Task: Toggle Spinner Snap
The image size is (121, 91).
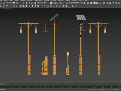Action: (x=64, y=3)
